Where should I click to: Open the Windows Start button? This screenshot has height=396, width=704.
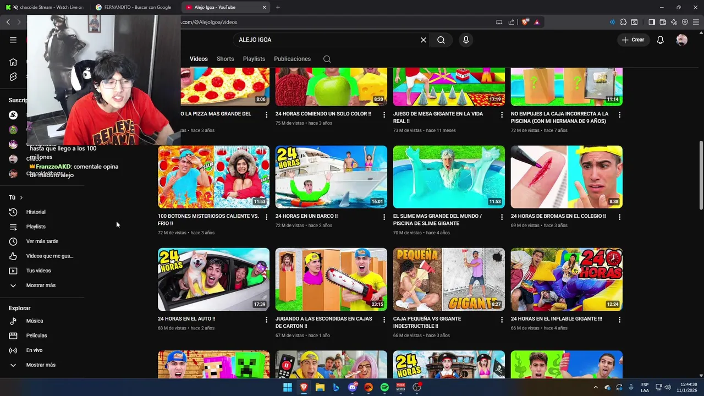pos(287,387)
